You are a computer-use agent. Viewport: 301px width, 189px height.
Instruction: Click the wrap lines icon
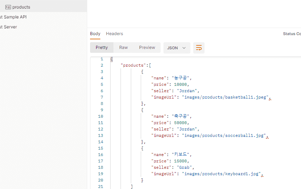(199, 48)
